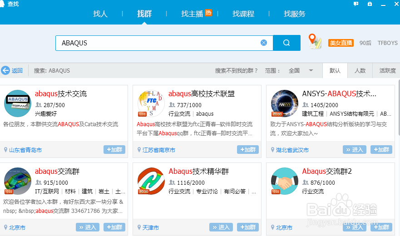Viewport: 400px width, 236px height.
Task: Click the 专业讨论 tag
Action: (x=207, y=192)
